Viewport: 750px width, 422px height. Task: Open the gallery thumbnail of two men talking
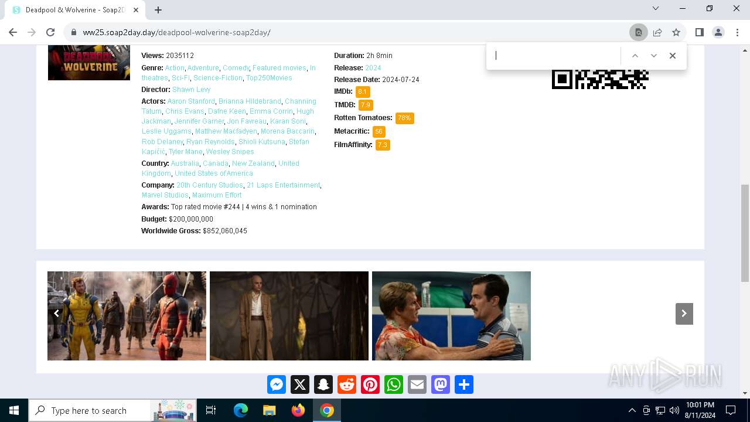click(x=451, y=316)
